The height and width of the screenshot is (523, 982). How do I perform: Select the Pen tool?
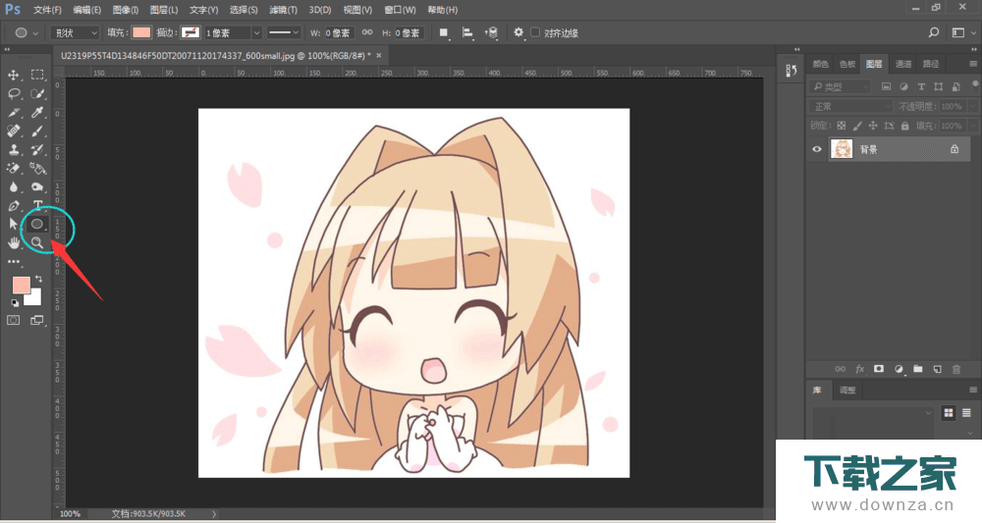13,206
